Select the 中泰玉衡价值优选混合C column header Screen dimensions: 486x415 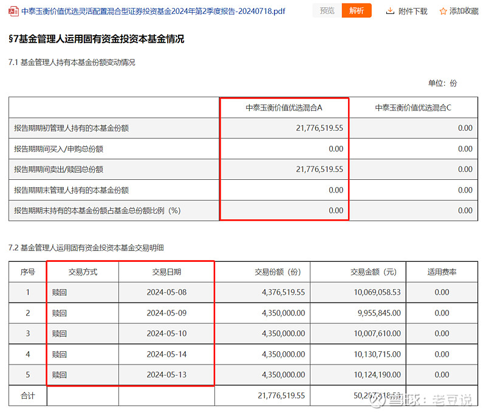[413, 108]
